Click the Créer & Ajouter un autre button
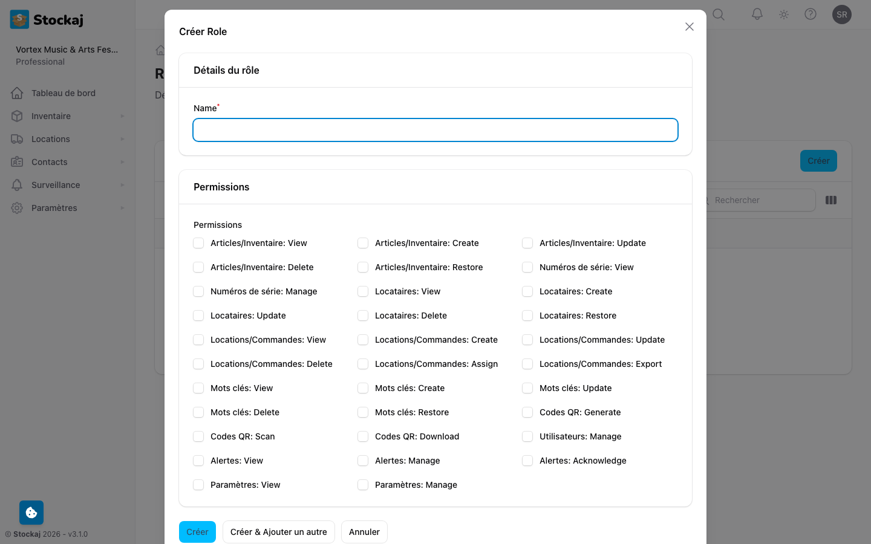Image resolution: width=871 pixels, height=544 pixels. 278,532
